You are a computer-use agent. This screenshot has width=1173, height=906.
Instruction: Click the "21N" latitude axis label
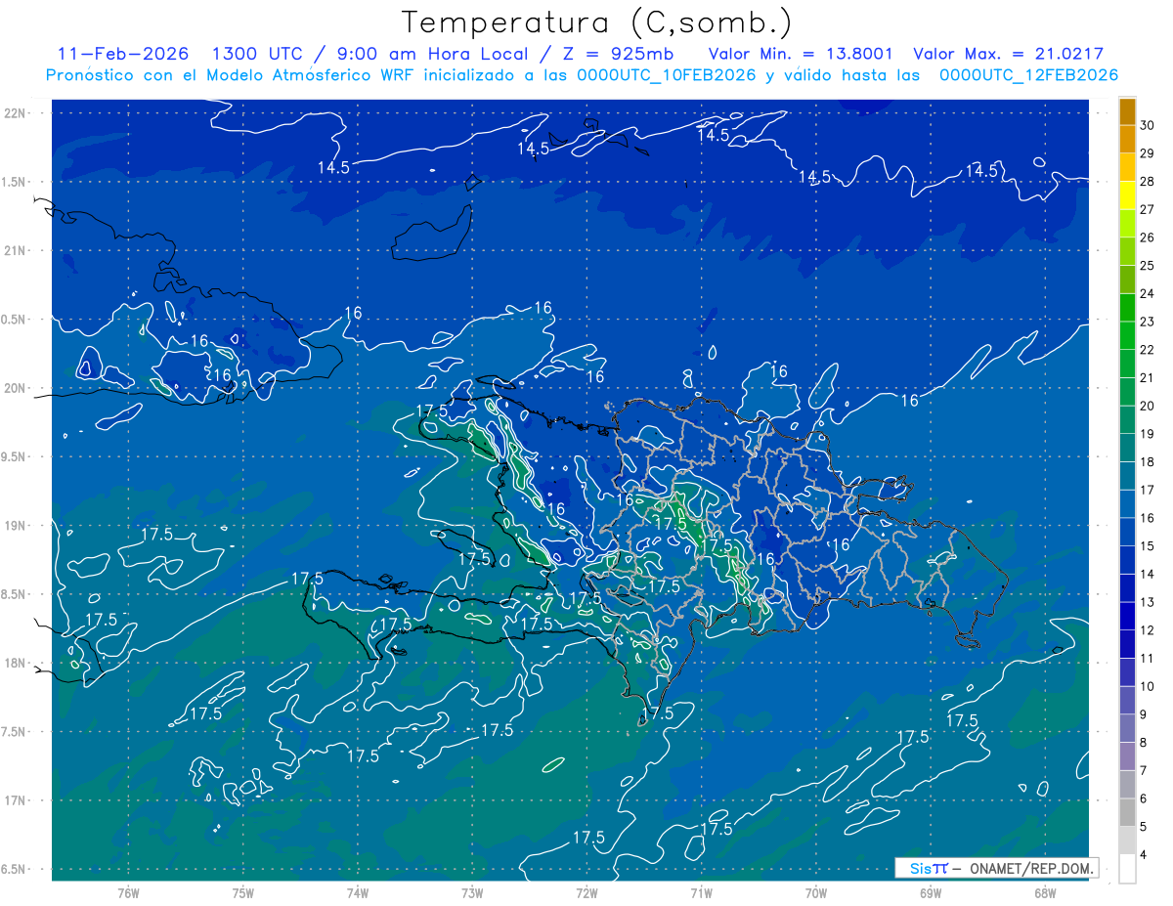coord(14,250)
